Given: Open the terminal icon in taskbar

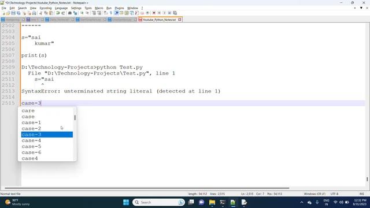Looking at the screenshot, I should [222, 202].
